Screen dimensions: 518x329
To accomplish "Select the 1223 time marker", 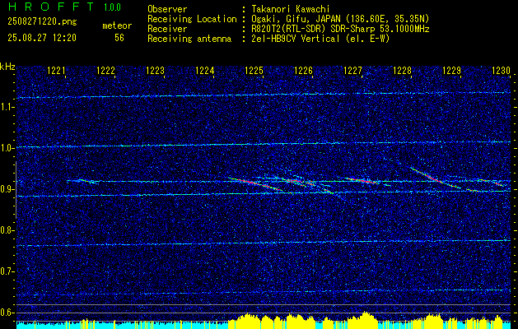I will coord(156,71).
